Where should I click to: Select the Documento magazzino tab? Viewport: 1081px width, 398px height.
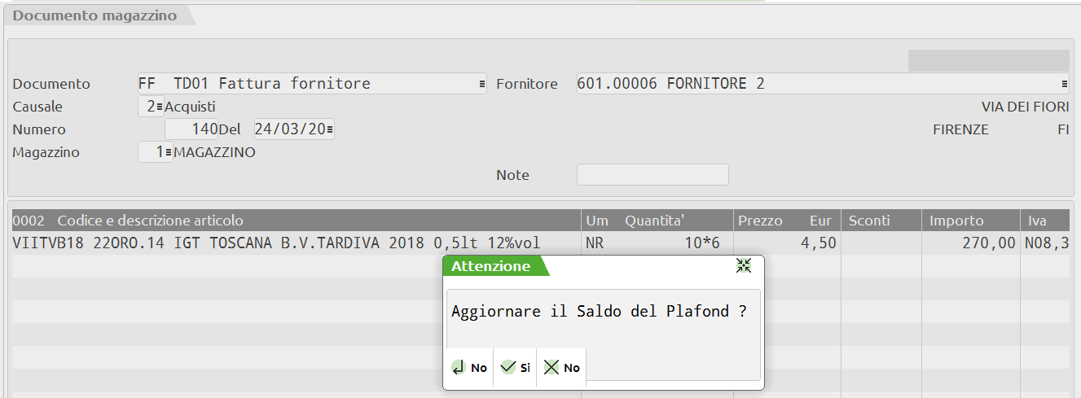coord(95,16)
